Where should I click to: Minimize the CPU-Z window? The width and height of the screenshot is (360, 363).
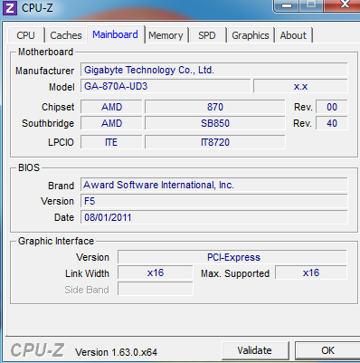(287, 5)
